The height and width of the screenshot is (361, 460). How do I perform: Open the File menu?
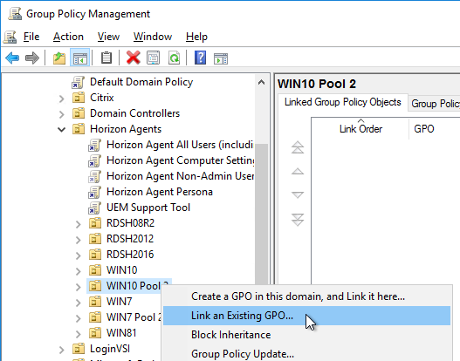(x=31, y=37)
